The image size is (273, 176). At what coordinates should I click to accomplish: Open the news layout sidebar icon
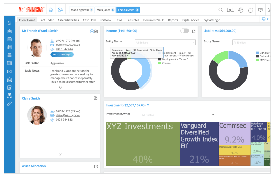pos(9,63)
